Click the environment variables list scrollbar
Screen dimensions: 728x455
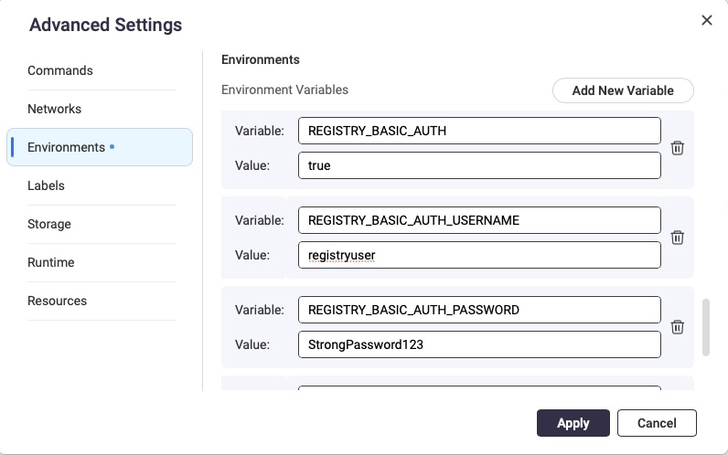705,326
